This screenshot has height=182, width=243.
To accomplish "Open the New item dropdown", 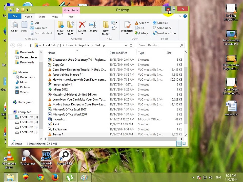I will [x=114, y=23].
